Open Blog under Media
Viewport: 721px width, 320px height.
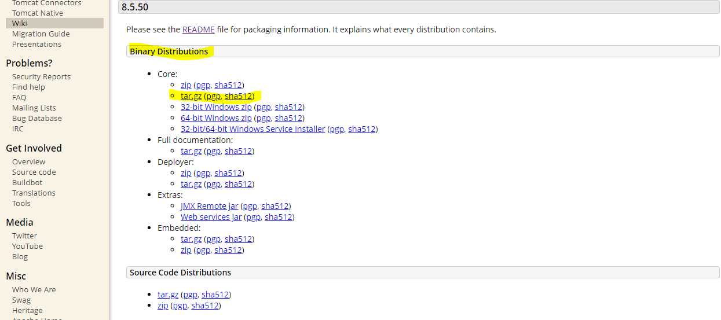20,256
